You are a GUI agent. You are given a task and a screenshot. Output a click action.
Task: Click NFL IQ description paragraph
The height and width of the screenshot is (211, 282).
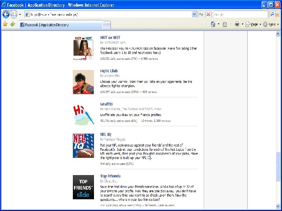[x=149, y=152]
